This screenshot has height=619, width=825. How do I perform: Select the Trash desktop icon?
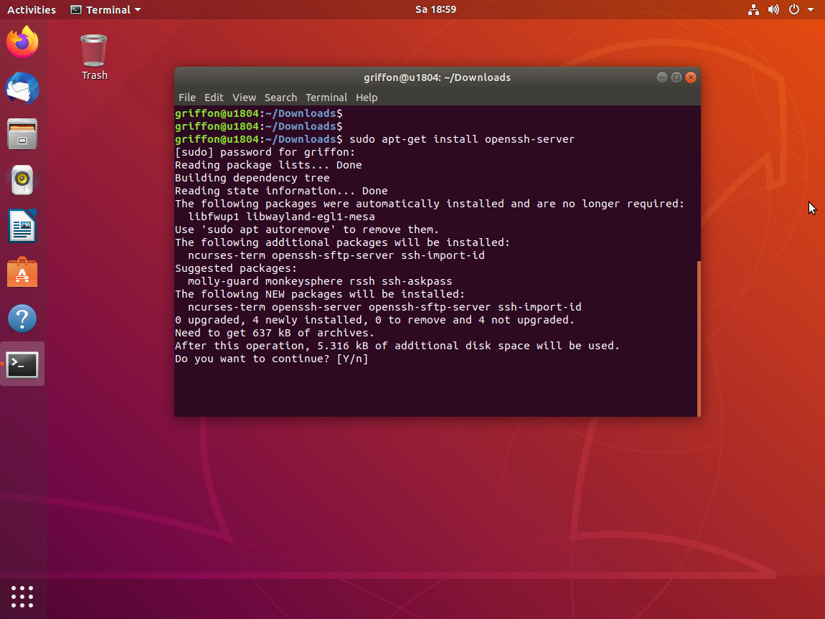[94, 57]
